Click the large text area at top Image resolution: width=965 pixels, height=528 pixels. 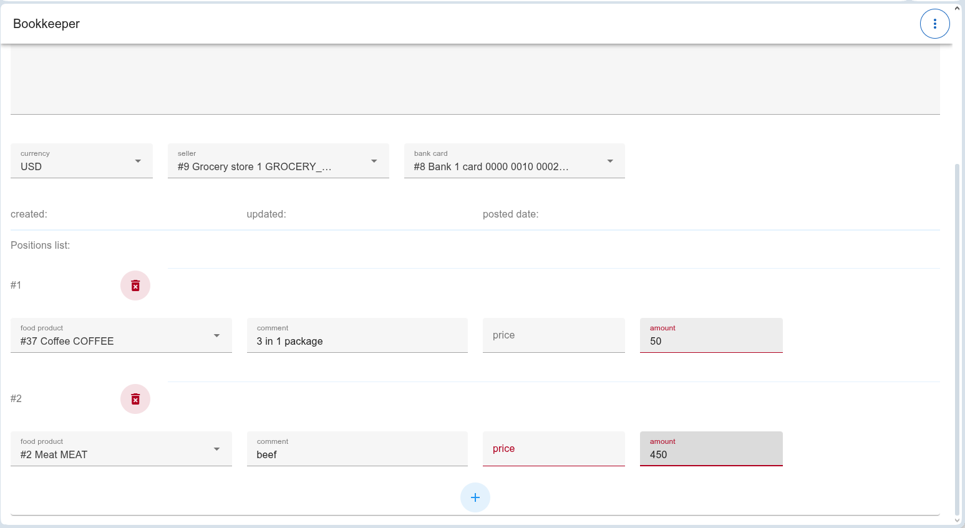(x=475, y=79)
